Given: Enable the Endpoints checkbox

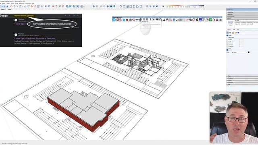Looking at the screenshot, I should tap(227, 46).
